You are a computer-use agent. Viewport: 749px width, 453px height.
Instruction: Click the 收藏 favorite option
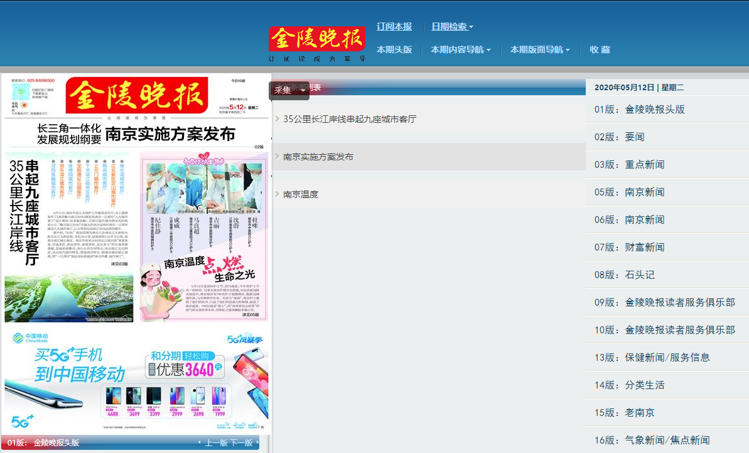(598, 49)
